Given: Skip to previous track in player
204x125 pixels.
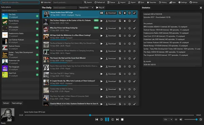Looking at the screenshot, I should tap(97, 120).
